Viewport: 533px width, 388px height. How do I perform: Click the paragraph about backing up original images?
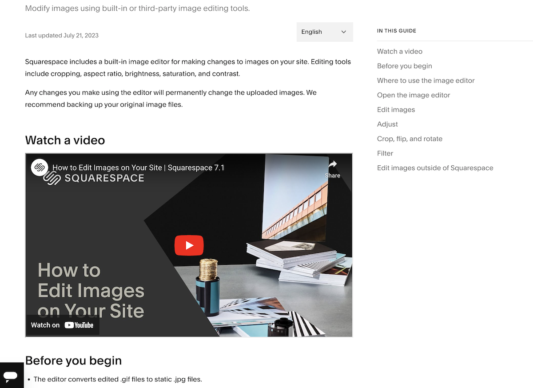click(171, 99)
